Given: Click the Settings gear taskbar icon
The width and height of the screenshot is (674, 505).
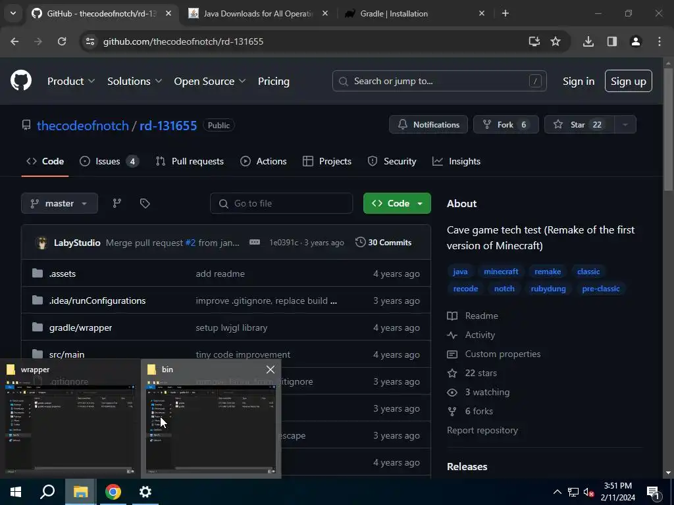Looking at the screenshot, I should [x=145, y=492].
